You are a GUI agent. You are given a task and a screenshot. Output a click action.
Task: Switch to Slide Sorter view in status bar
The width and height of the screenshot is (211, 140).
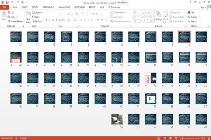(165, 138)
